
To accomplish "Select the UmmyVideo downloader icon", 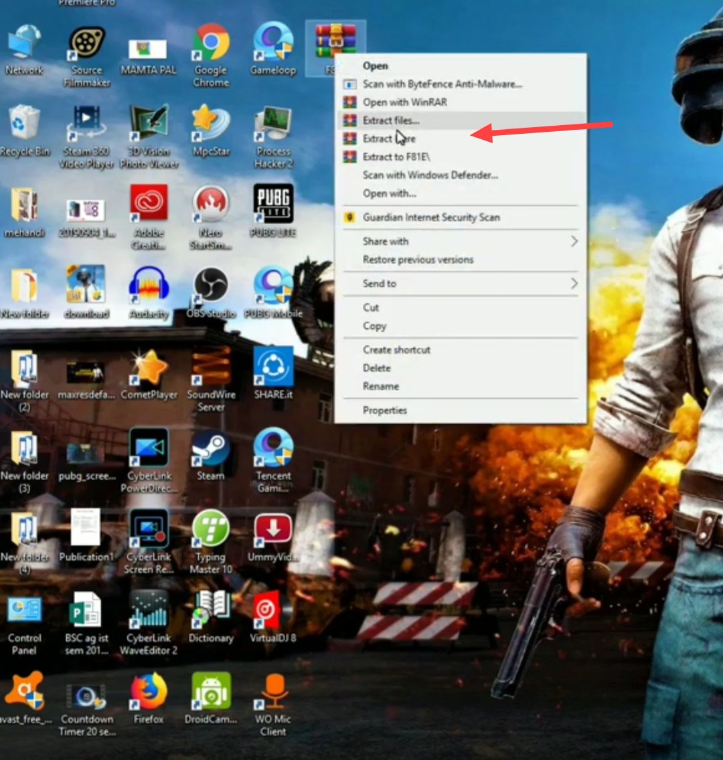I will pyautogui.click(x=274, y=538).
